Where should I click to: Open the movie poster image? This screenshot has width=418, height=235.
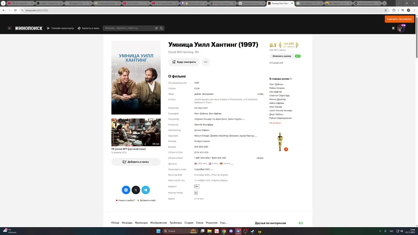tap(136, 78)
